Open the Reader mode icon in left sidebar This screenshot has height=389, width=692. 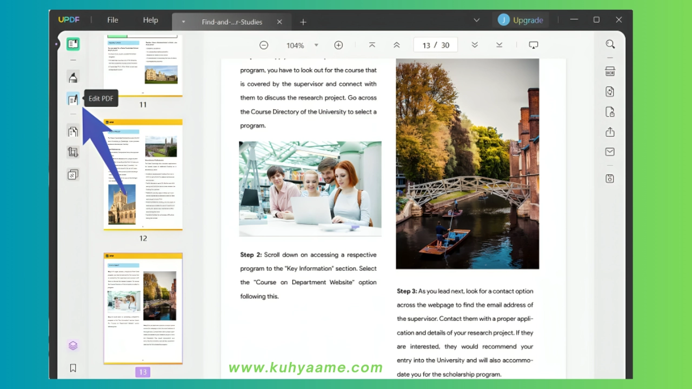[73, 44]
